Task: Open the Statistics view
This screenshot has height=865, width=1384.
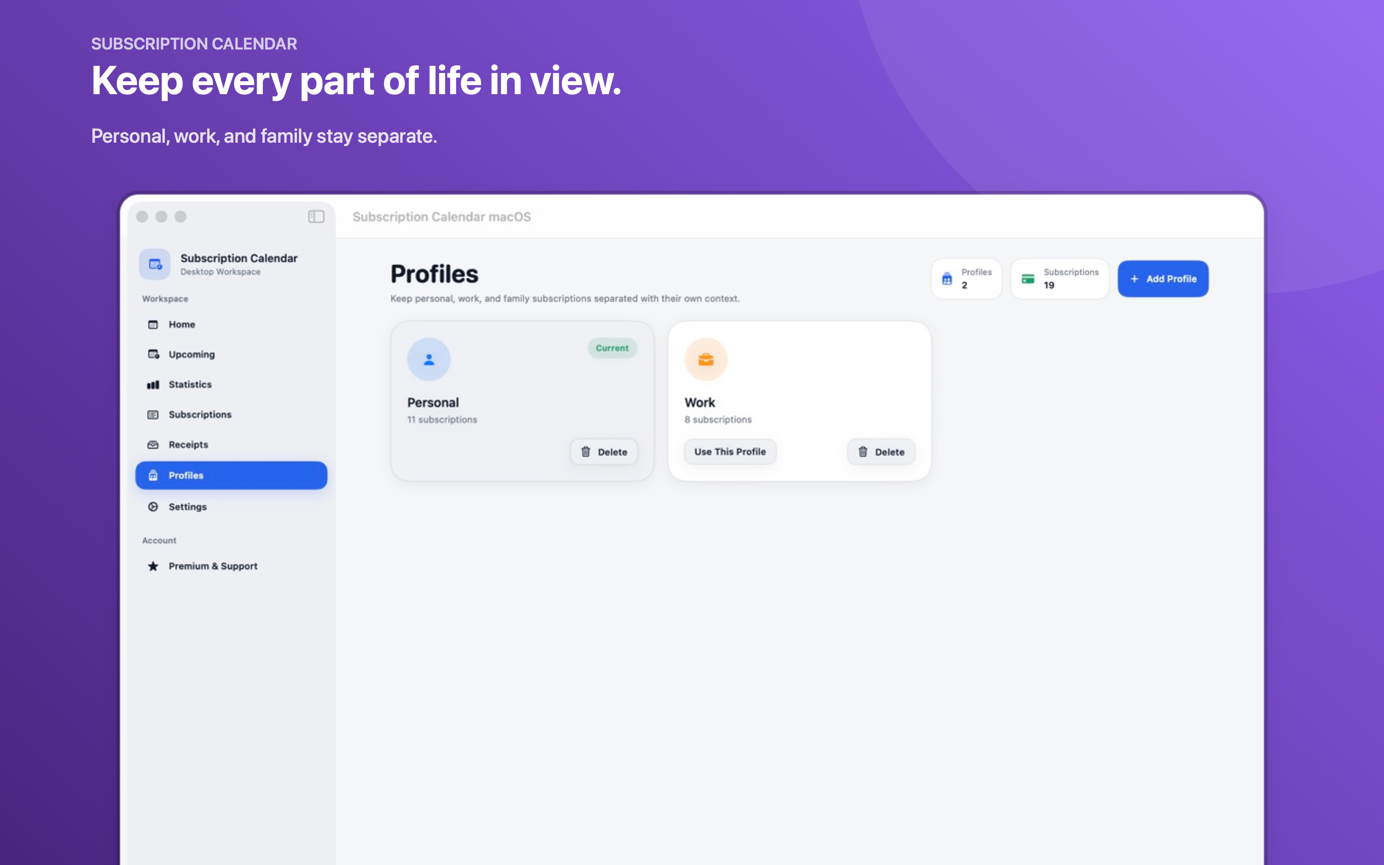Action: coord(231,384)
